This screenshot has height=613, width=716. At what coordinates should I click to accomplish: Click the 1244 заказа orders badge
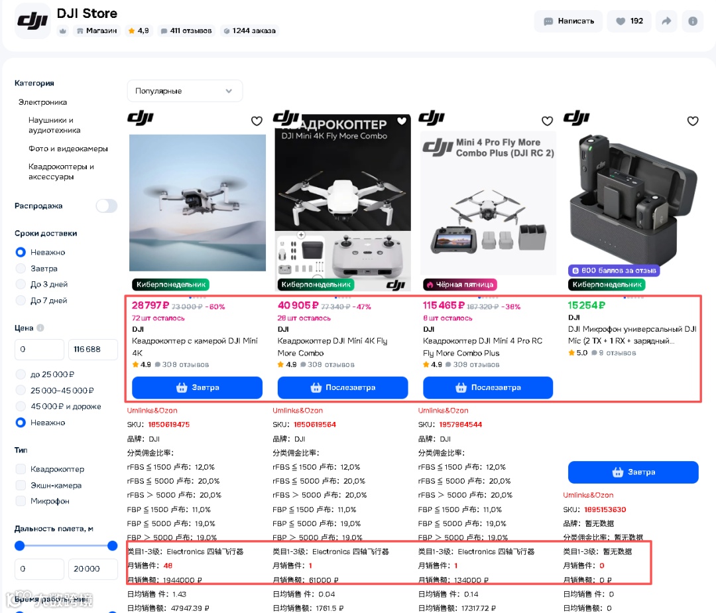coord(249,31)
